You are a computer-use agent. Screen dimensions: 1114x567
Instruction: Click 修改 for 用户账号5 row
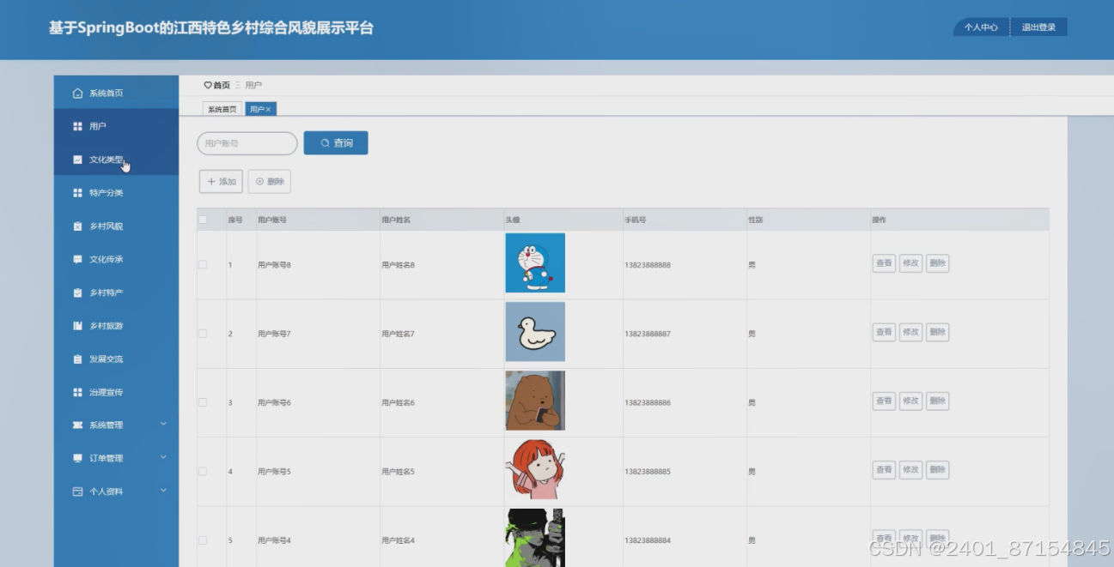point(910,470)
